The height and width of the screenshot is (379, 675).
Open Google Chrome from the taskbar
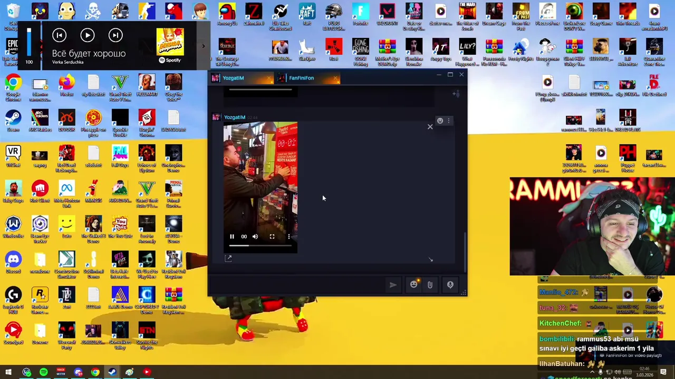(x=95, y=373)
